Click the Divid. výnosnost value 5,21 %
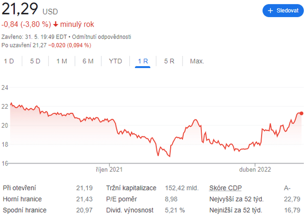 174,210
